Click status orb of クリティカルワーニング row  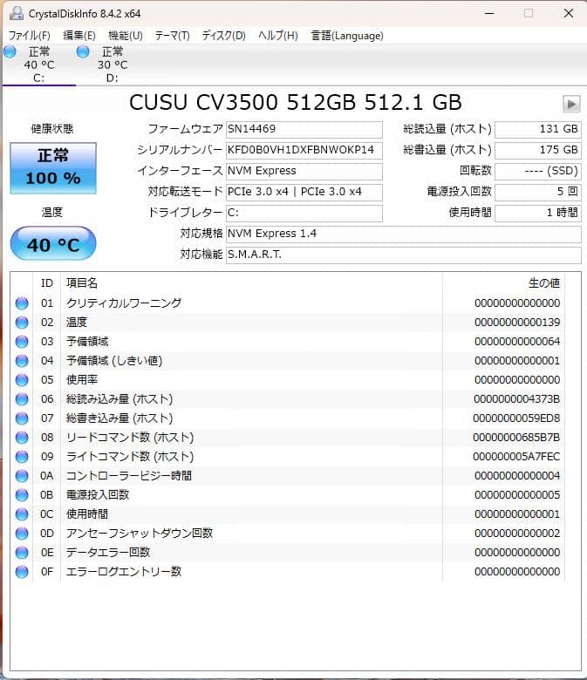pos(22,303)
